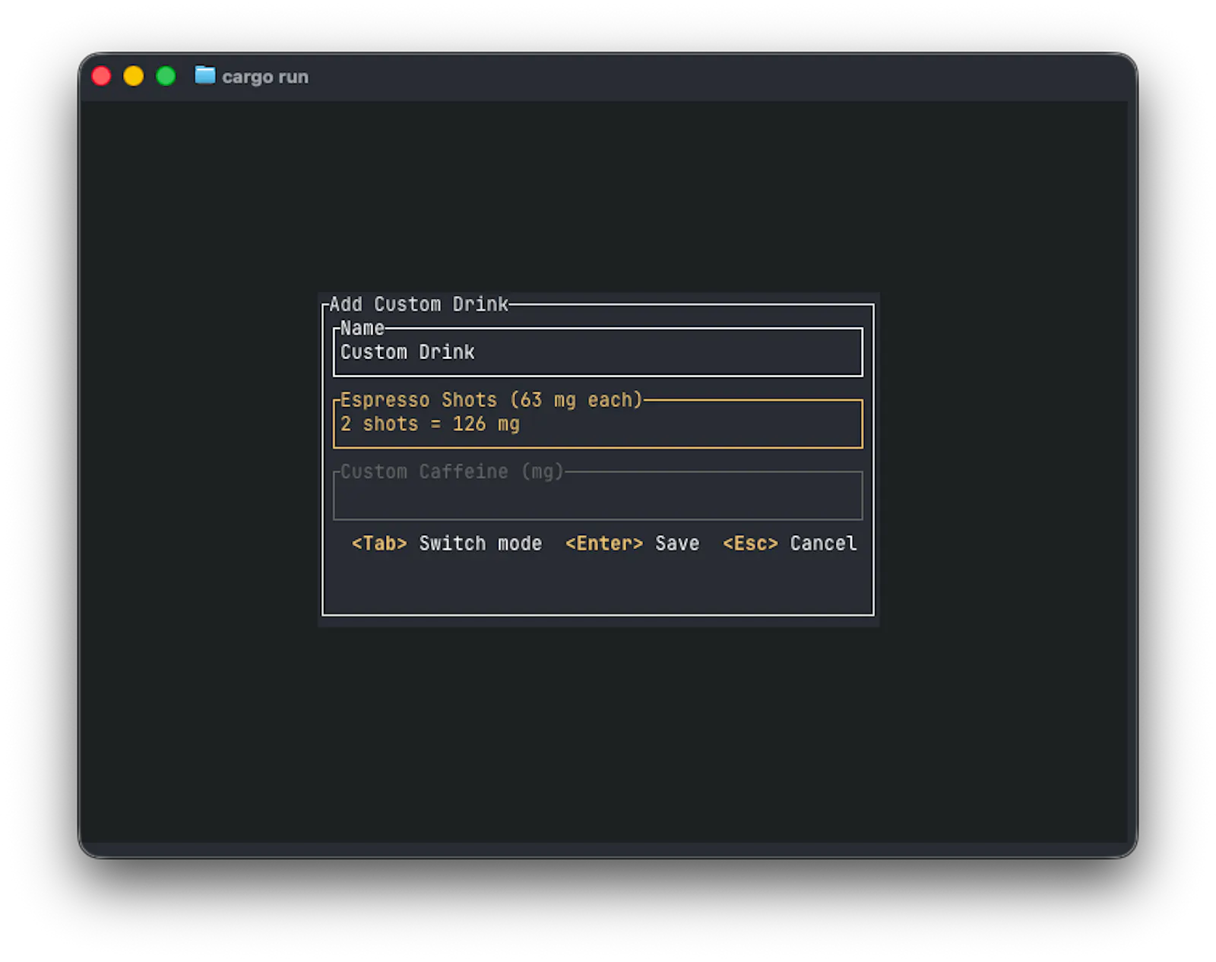The height and width of the screenshot is (962, 1216).
Task: Focus the Custom Caffeine (mg) field
Action: coord(597,495)
